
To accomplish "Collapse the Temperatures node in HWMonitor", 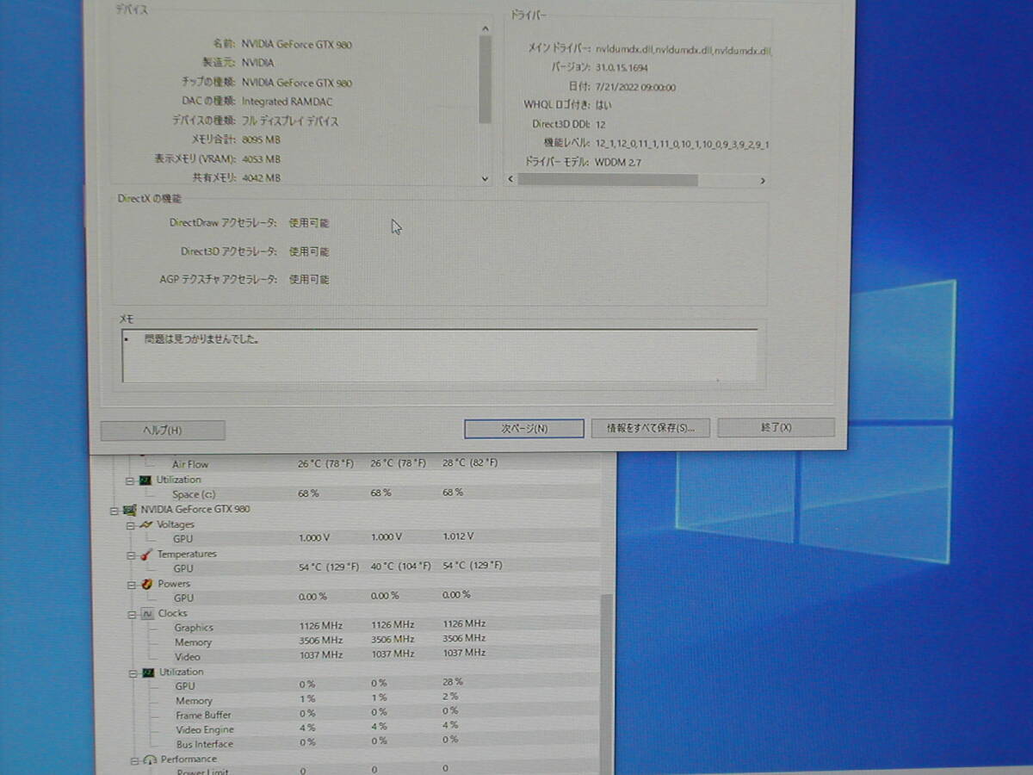I will (130, 555).
